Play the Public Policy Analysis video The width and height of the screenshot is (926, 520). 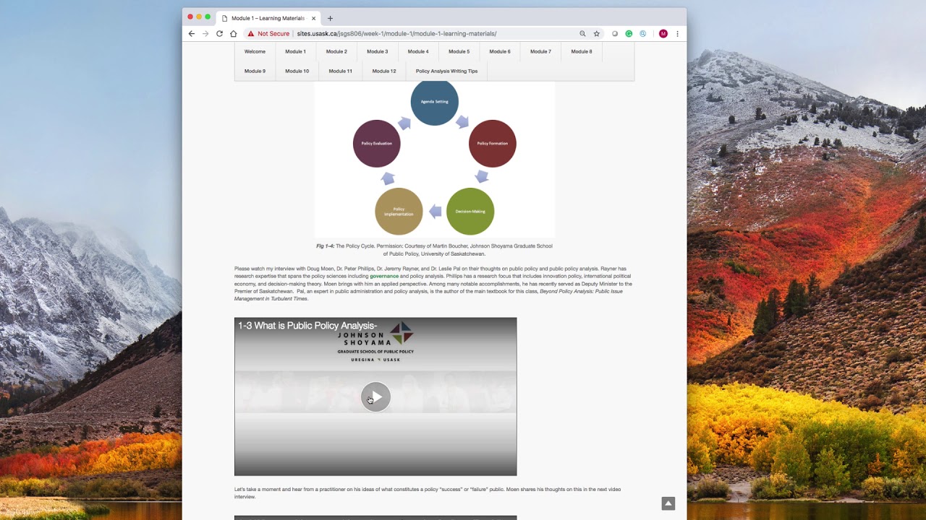pos(375,396)
